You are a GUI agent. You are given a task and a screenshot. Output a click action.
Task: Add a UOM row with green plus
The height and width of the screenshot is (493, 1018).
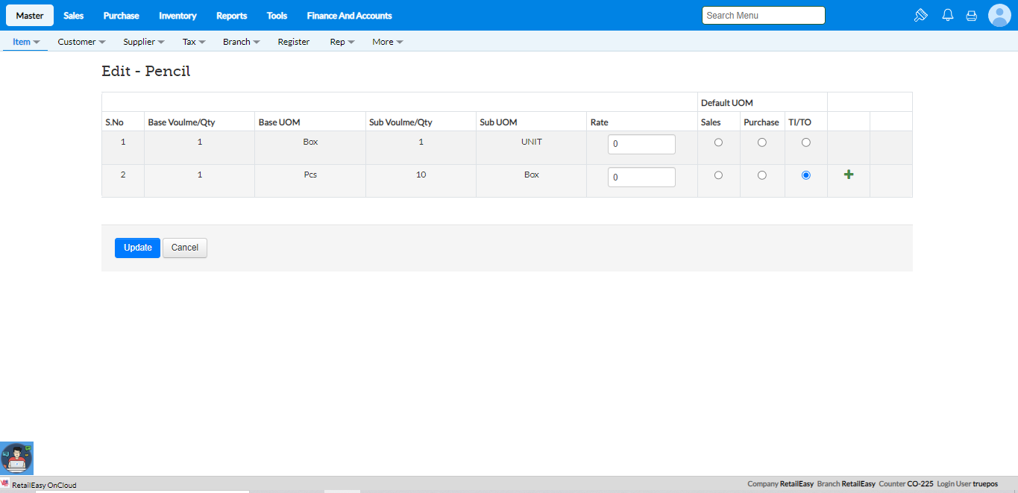click(x=849, y=175)
